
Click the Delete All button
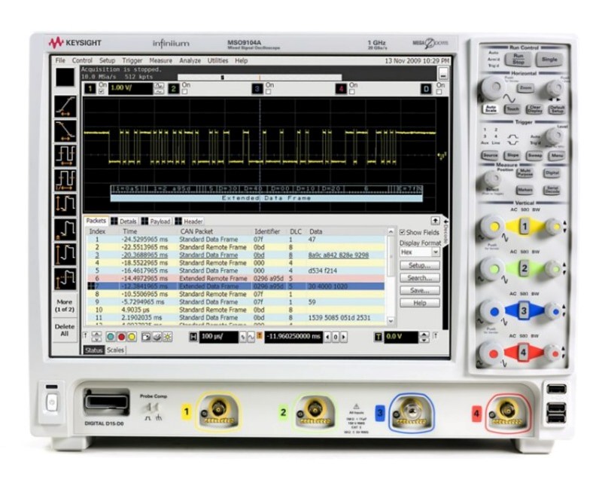click(x=65, y=329)
